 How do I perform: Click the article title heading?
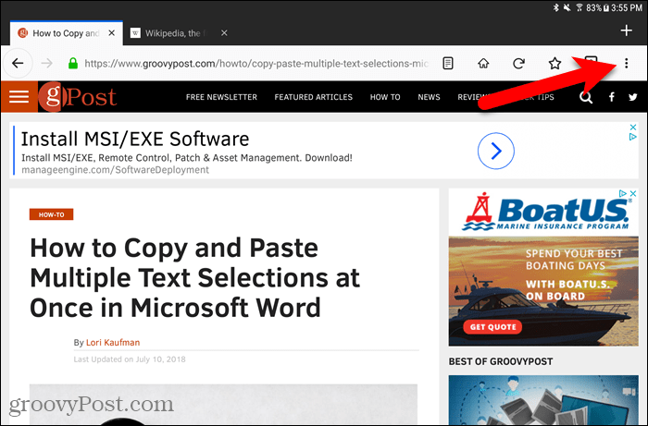[x=195, y=277]
